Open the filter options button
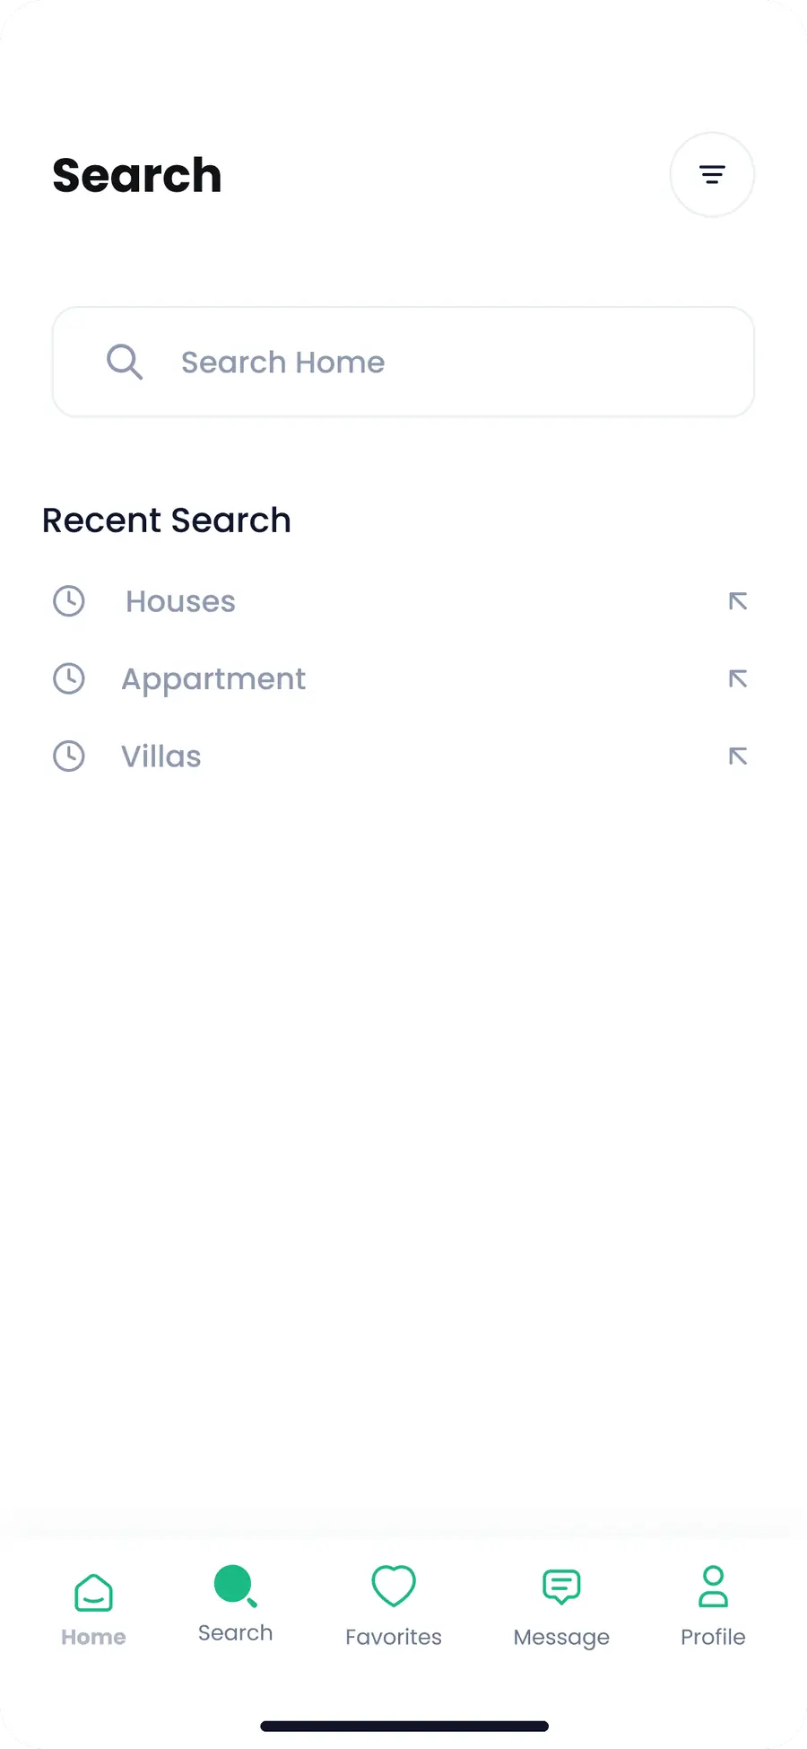Image resolution: width=807 pixels, height=1749 pixels. 712,174
